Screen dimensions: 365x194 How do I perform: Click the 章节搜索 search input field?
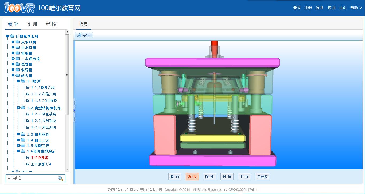[31, 178]
